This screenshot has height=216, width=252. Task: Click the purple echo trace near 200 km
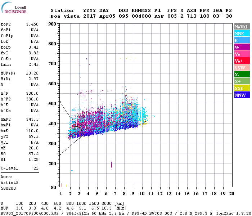112,165
